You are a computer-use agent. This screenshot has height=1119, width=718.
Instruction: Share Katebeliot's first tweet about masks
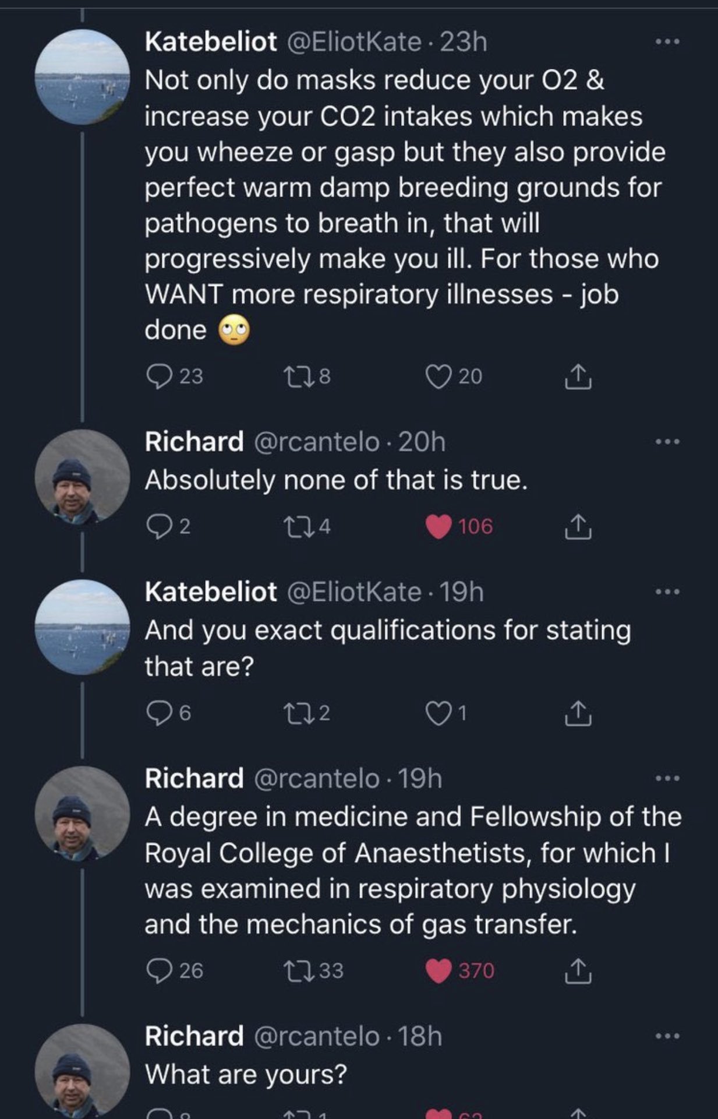[x=578, y=376]
